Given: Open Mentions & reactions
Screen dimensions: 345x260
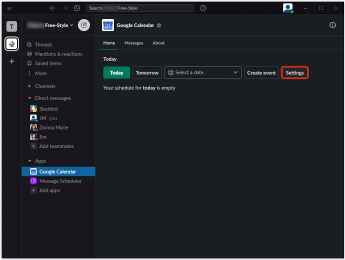Looking at the screenshot, I should coord(58,54).
